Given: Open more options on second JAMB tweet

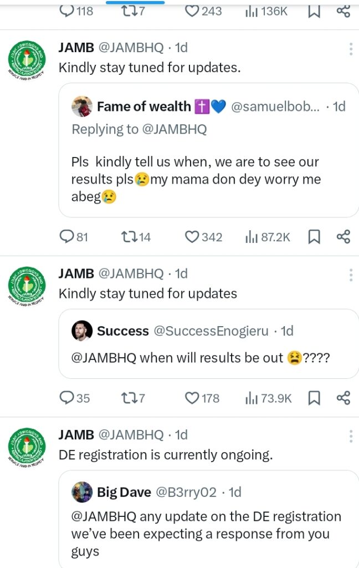Looking at the screenshot, I should coord(351,275).
